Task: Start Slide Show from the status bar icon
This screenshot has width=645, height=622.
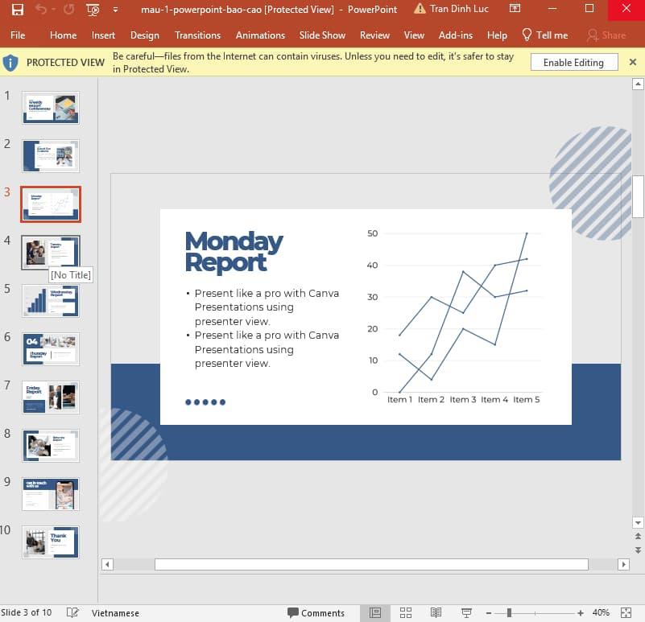Action: click(x=465, y=612)
